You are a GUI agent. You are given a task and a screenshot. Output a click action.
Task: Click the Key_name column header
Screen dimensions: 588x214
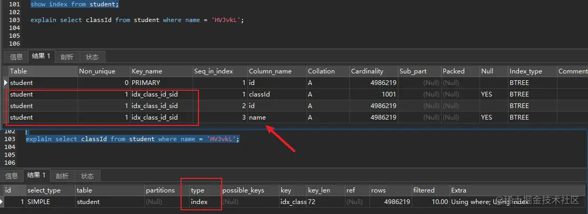point(161,71)
